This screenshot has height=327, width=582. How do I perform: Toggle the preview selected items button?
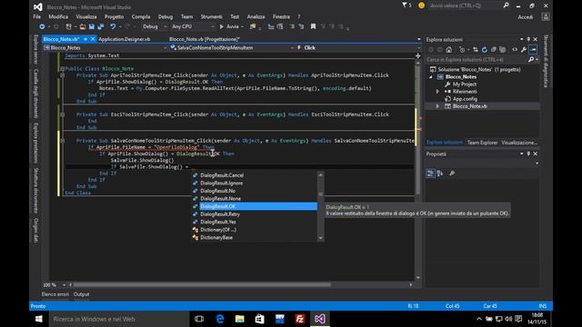[533, 50]
